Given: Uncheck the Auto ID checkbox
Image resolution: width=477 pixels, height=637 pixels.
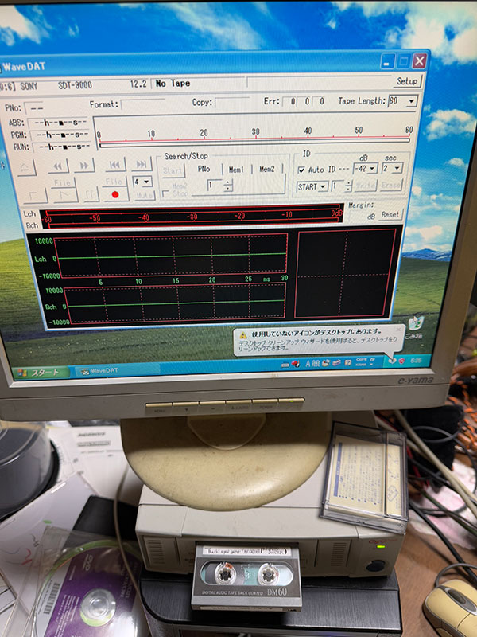Looking at the screenshot, I should (301, 170).
